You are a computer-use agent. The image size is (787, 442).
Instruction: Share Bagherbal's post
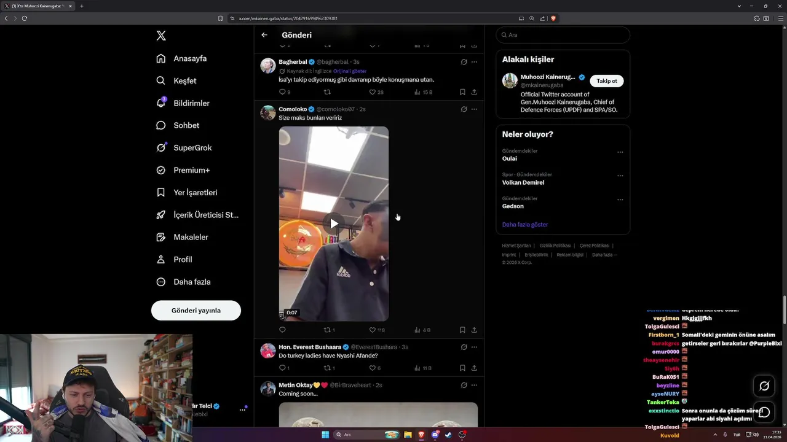tap(474, 92)
